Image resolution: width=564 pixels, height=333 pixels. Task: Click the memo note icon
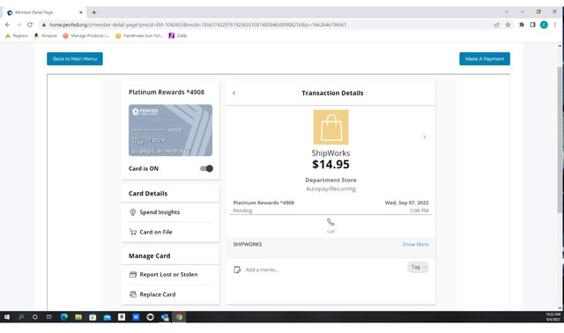237,270
